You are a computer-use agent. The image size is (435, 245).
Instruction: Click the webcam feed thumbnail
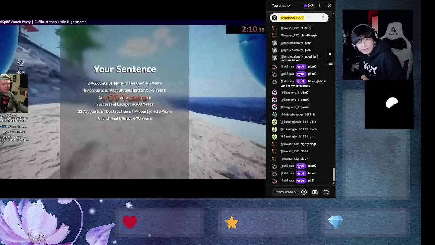[378, 45]
